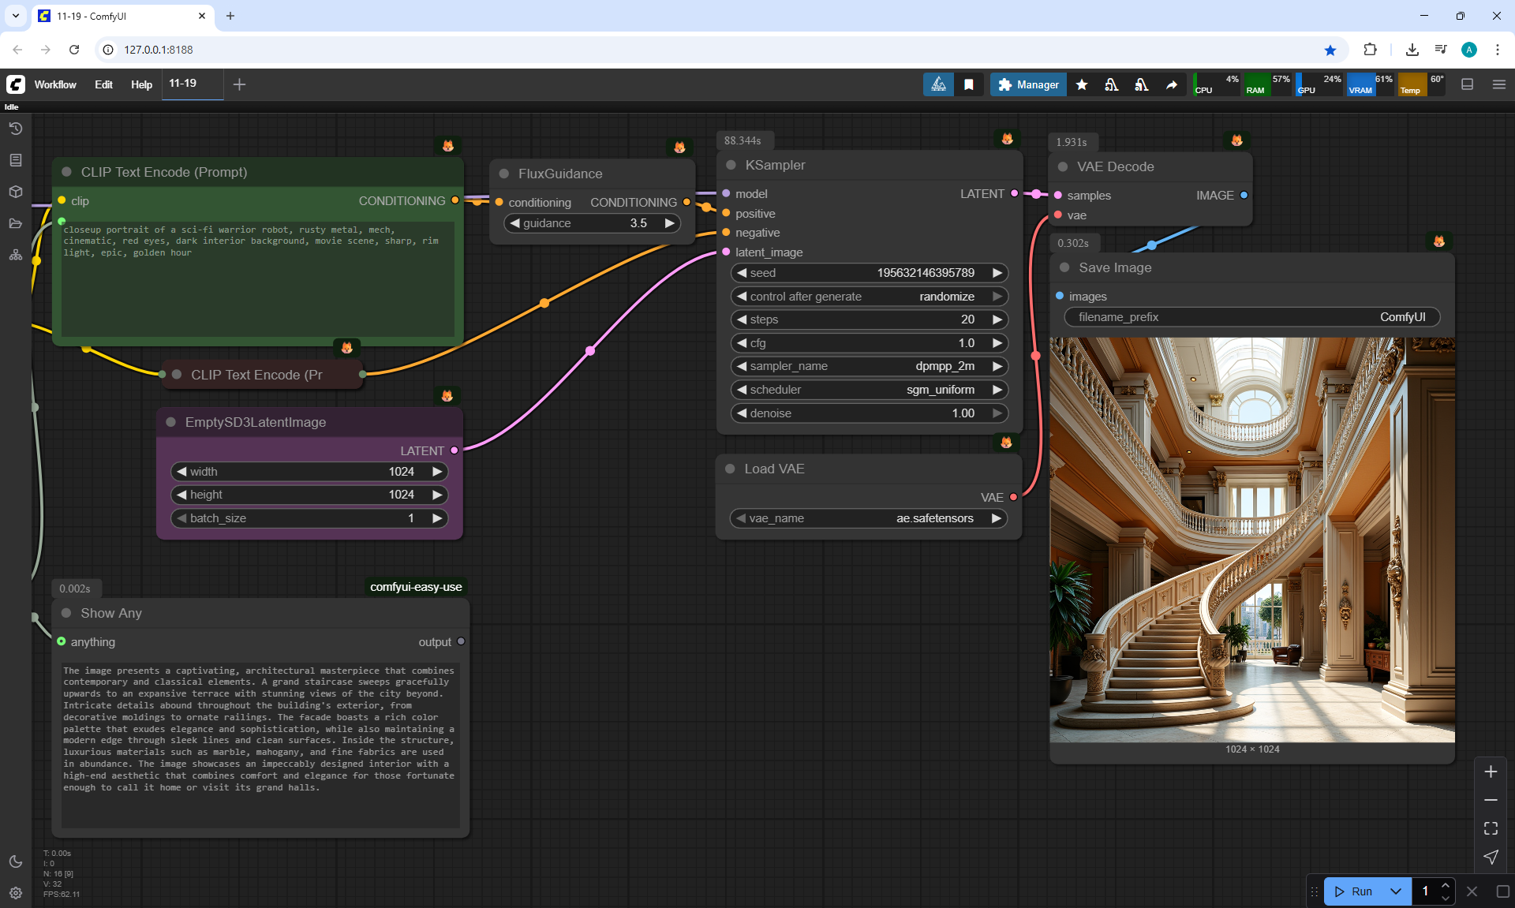Open the queue history sidebar icon
The width and height of the screenshot is (1515, 908).
(16, 129)
